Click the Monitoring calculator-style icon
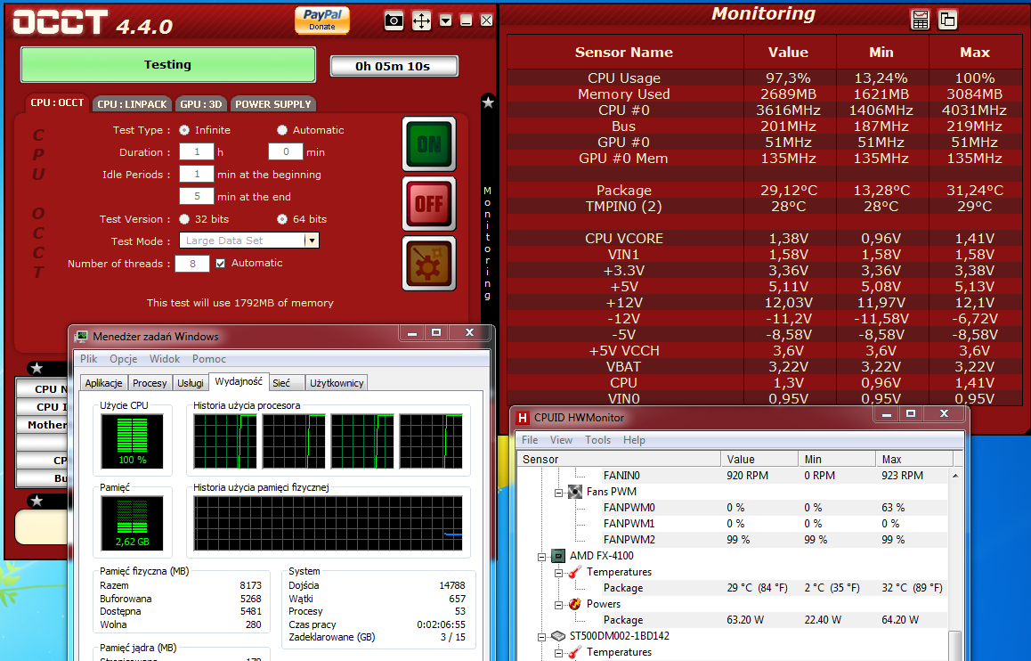Screen dimensions: 1031x661 (921, 20)
